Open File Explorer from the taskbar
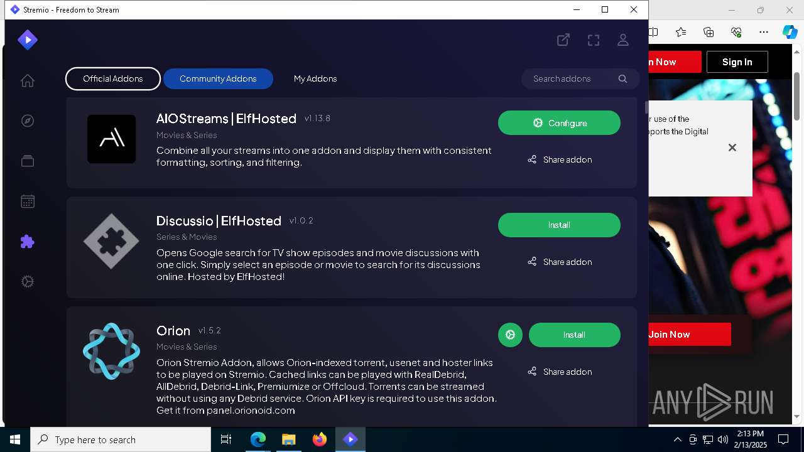The width and height of the screenshot is (804, 452). pyautogui.click(x=288, y=439)
